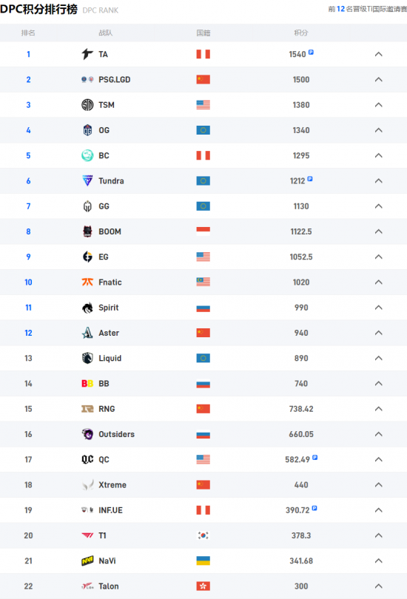Open the Outsiders team name link
The image size is (407, 599).
point(117,434)
